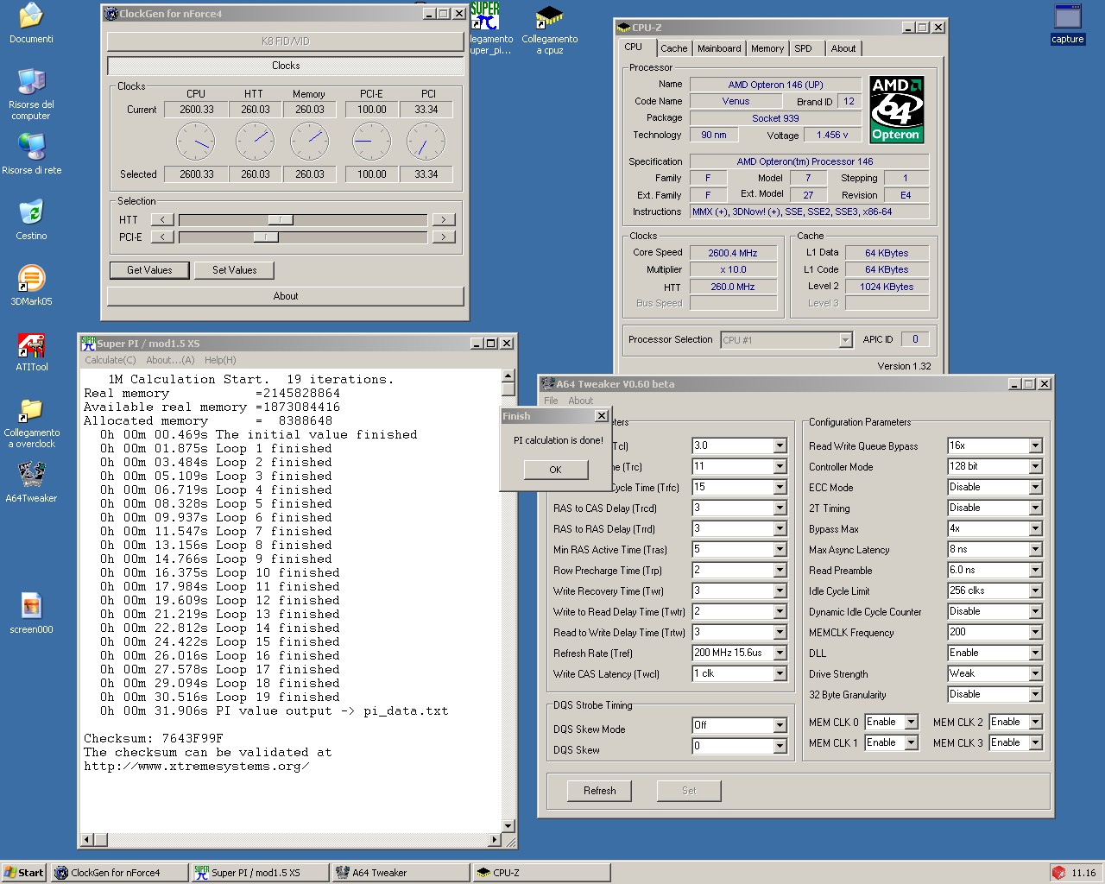Launch the 3DMark05 desktop icon
The image size is (1105, 884).
pyautogui.click(x=31, y=285)
